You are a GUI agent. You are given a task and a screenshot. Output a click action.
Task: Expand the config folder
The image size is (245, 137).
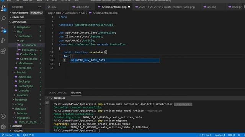pos(19,104)
